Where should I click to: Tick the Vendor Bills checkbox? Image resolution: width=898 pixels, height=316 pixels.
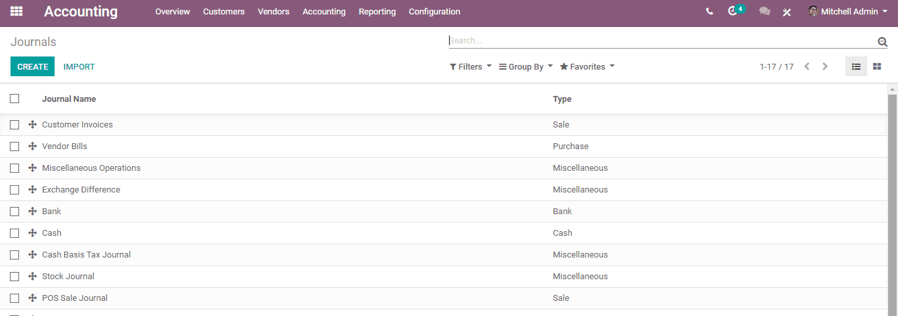[14, 146]
